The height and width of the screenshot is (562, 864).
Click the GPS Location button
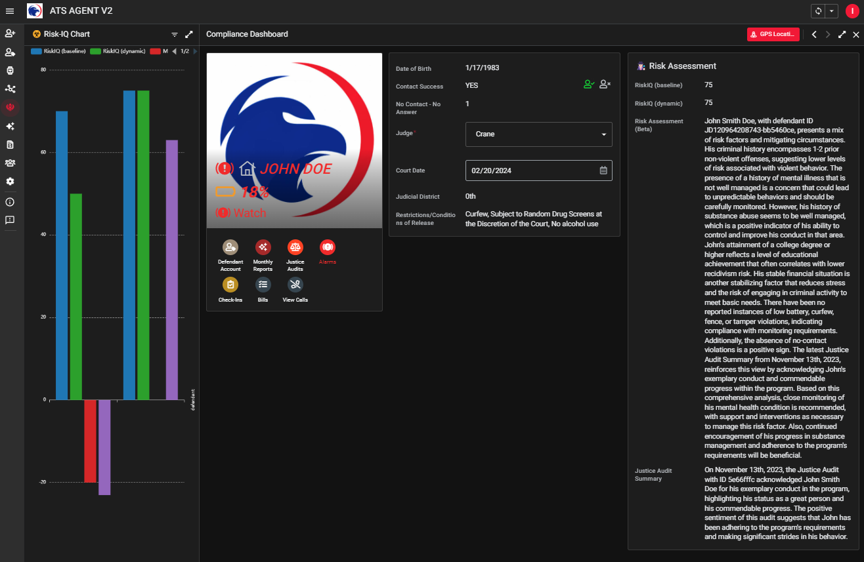(x=773, y=34)
